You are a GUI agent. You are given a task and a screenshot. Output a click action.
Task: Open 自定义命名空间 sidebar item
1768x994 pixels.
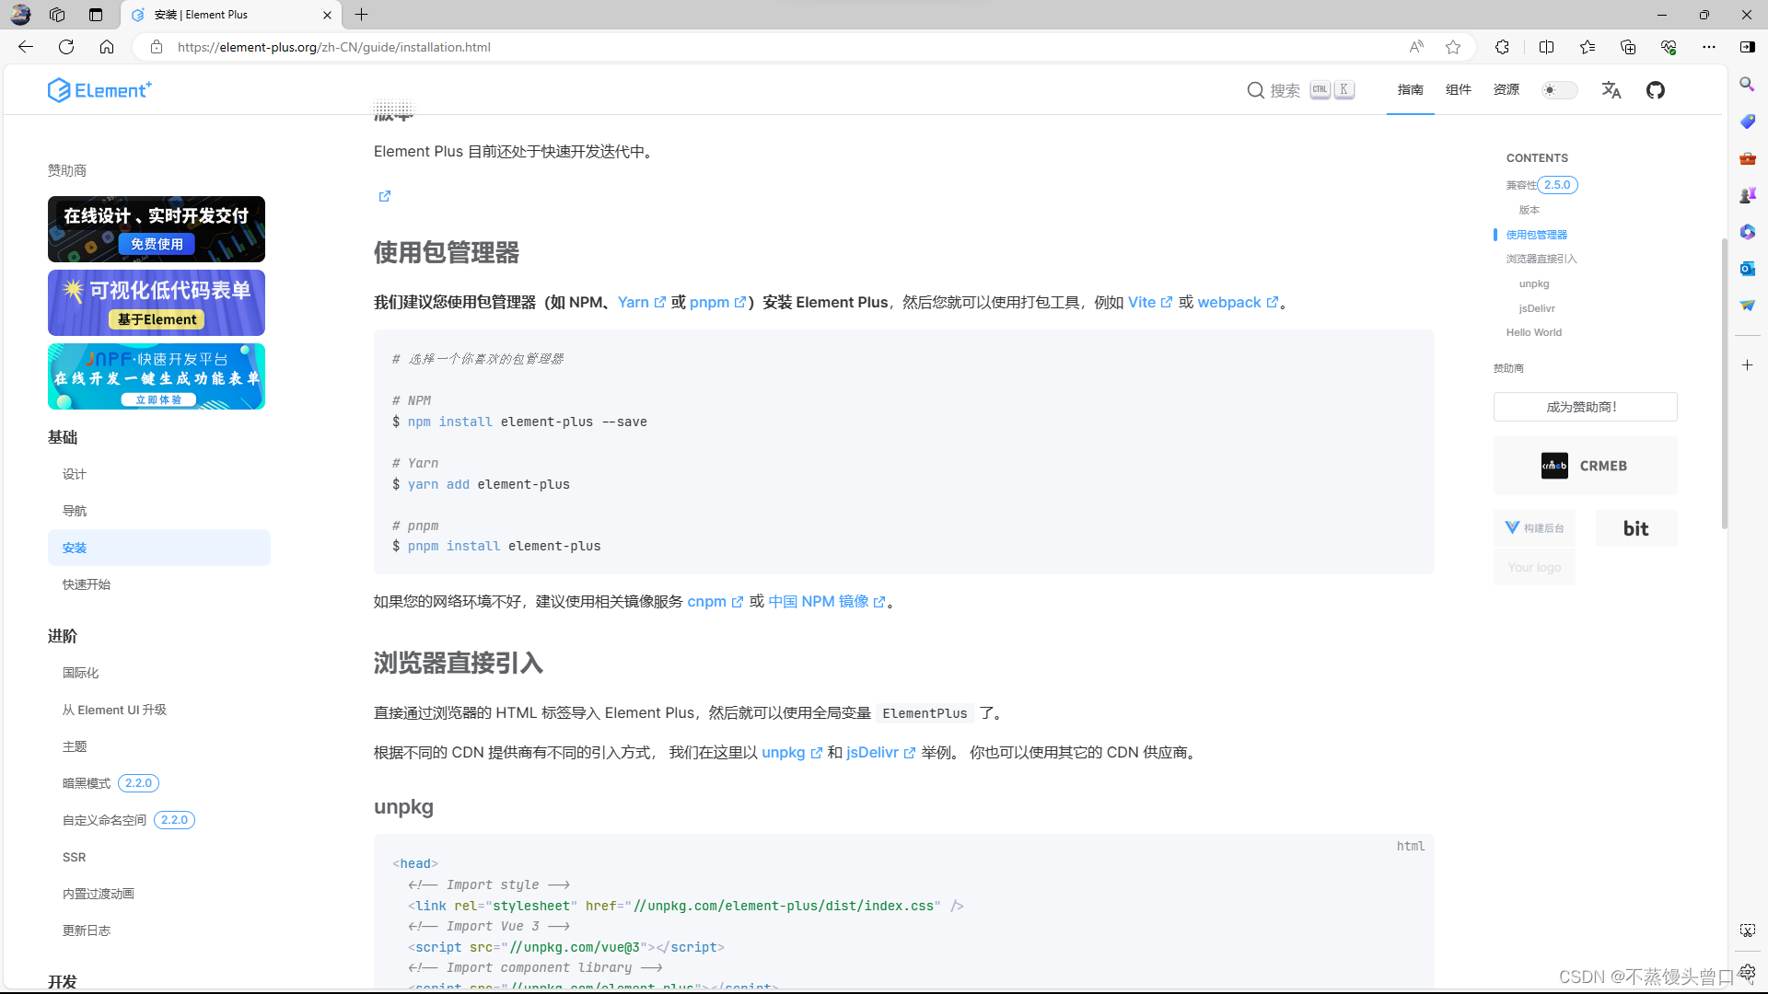(x=104, y=820)
